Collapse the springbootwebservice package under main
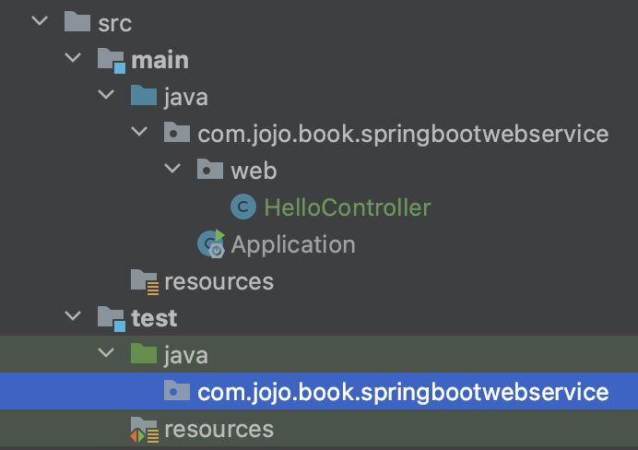638x450 pixels. [x=139, y=131]
